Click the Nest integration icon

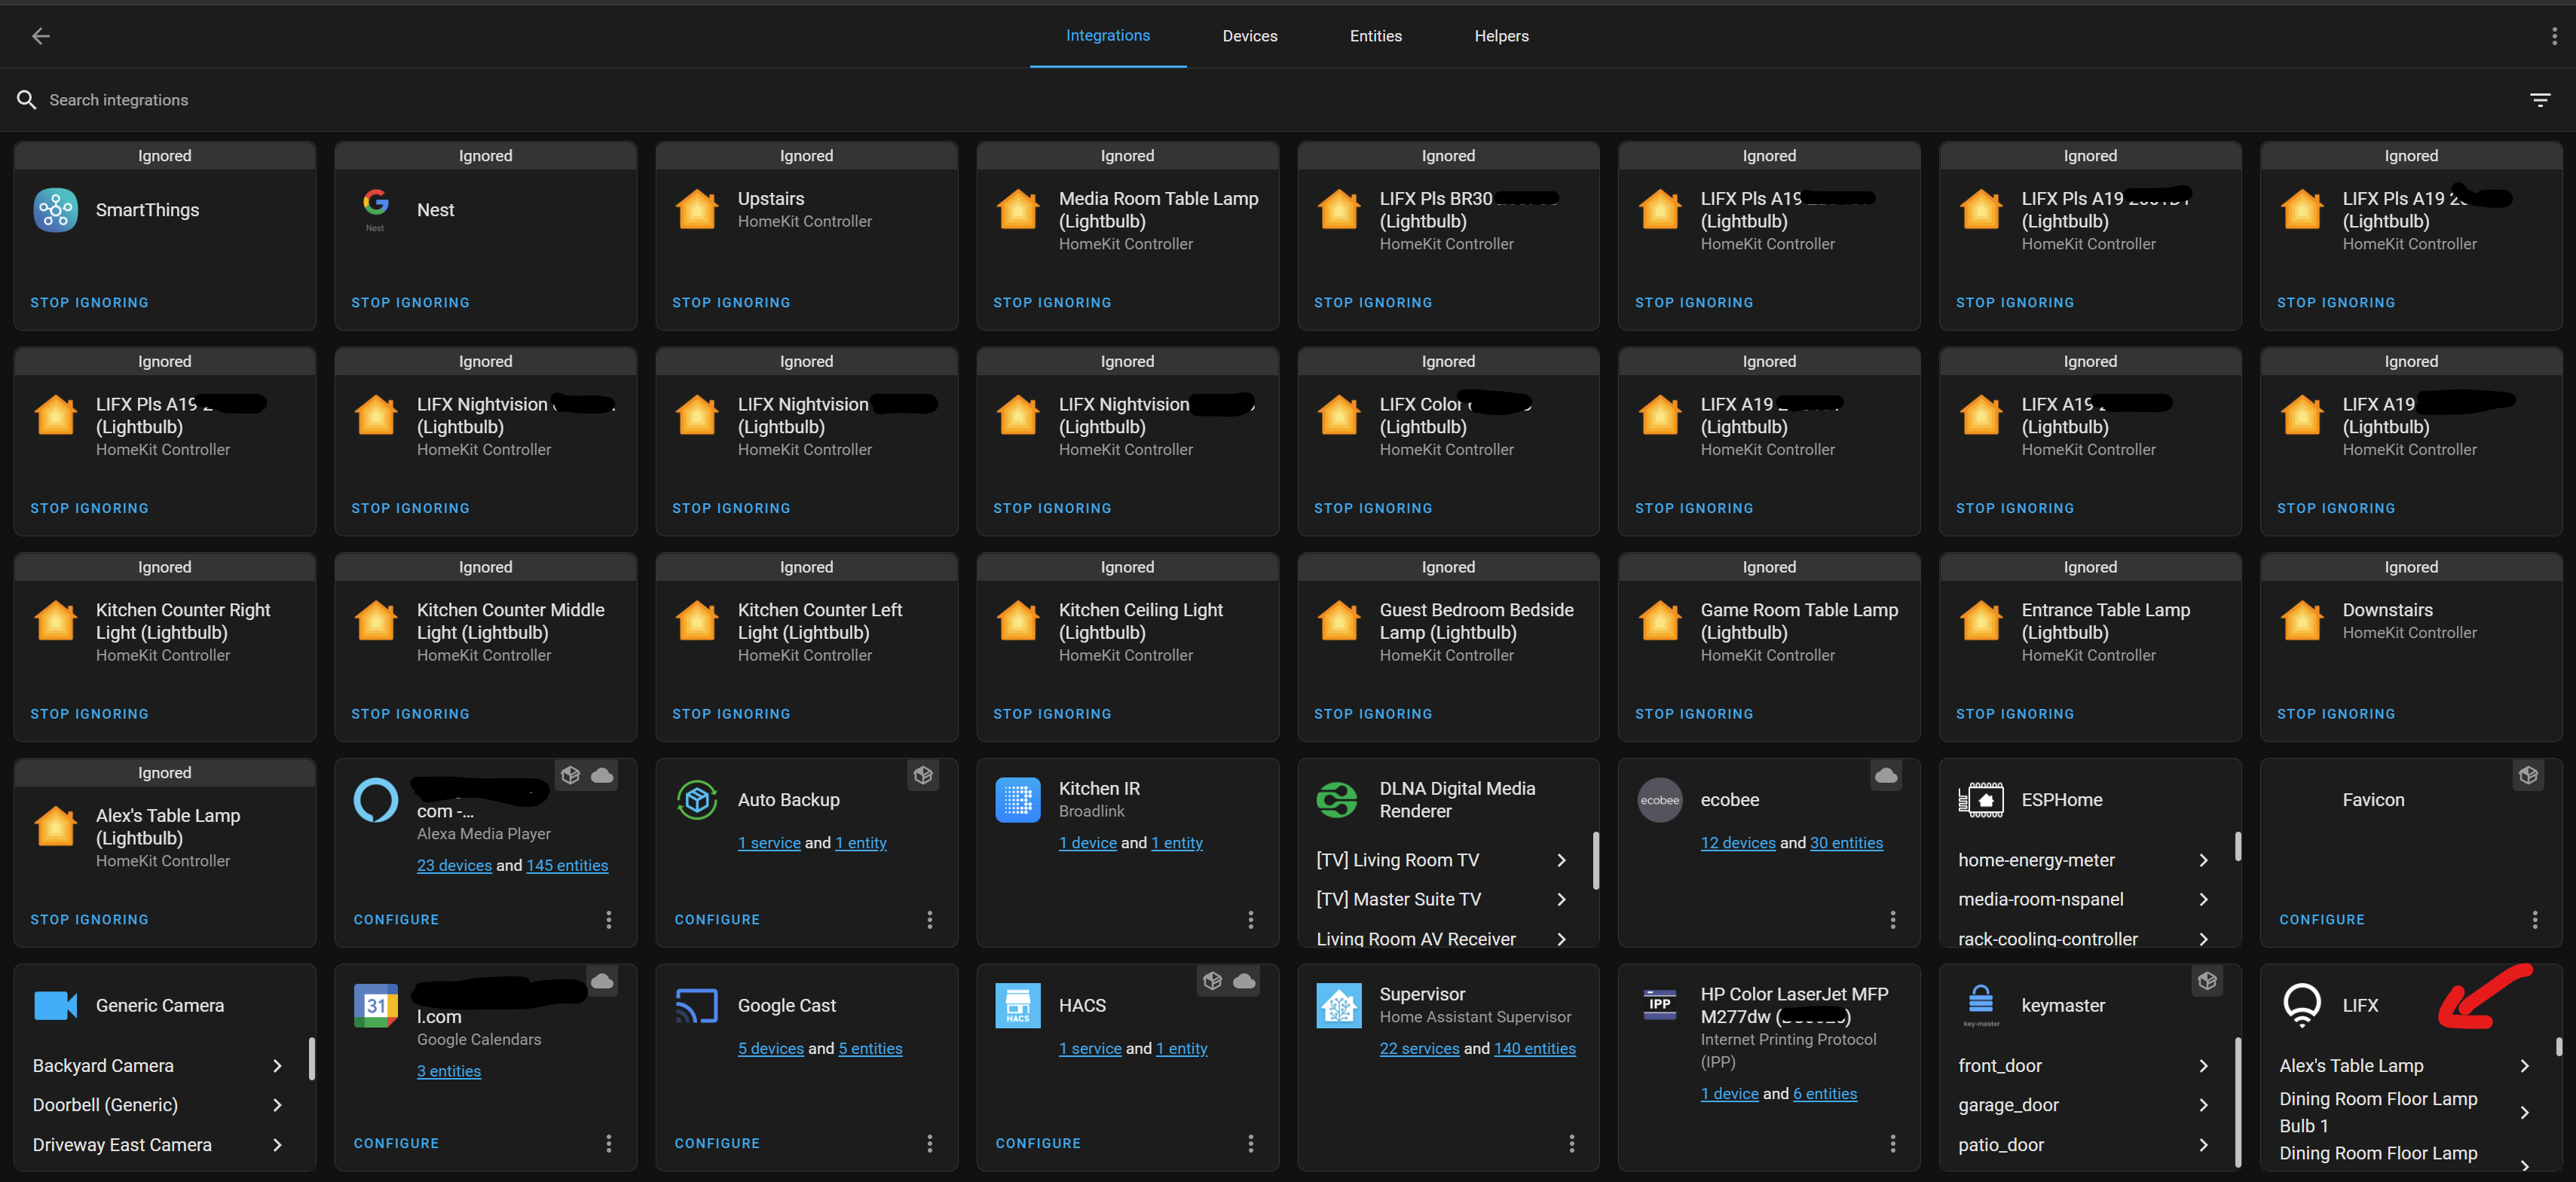click(x=376, y=207)
